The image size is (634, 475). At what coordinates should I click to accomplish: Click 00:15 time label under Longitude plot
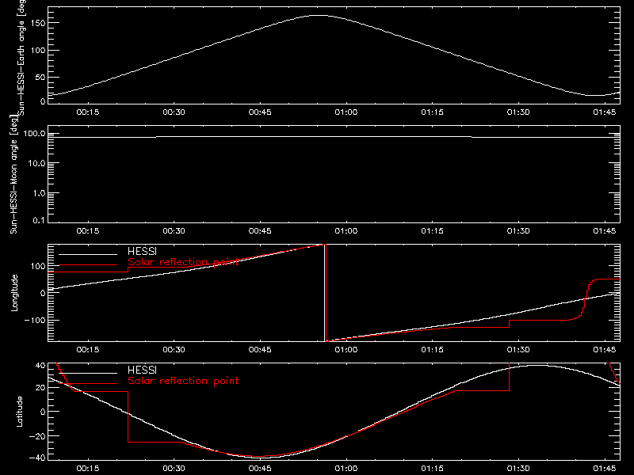(x=88, y=350)
